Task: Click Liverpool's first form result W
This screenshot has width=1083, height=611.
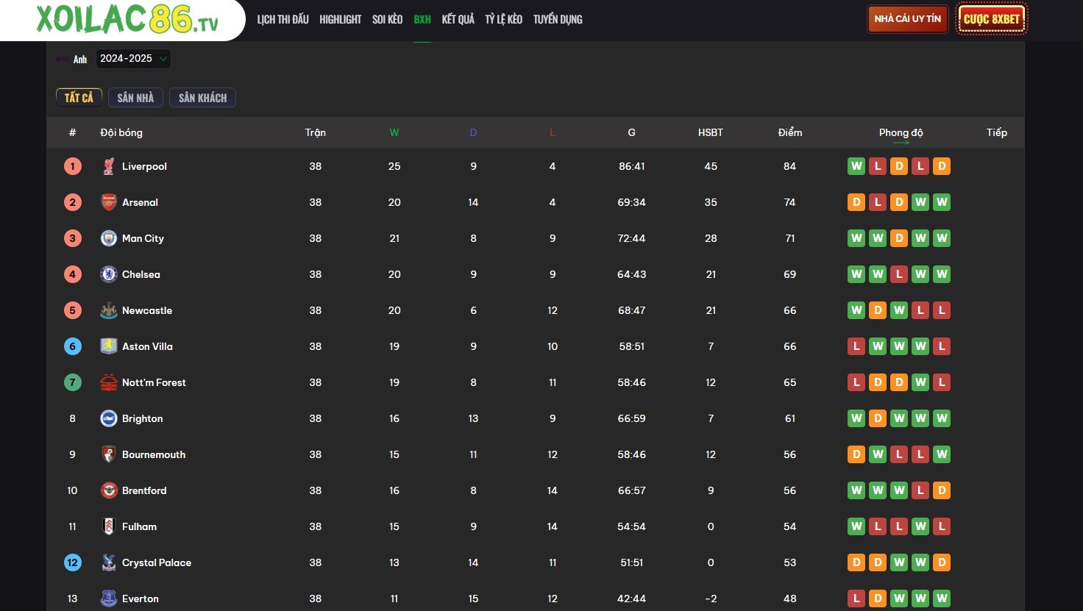Action: [x=856, y=166]
